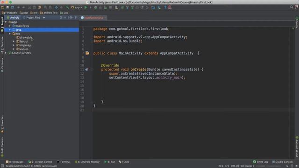Screen dimensions: 299x168
Task: Expand the mipmap folder arrow
Action: pos(14,45)
